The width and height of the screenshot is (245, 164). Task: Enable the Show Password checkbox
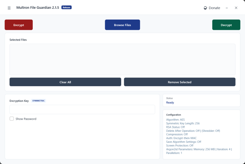point(12,119)
